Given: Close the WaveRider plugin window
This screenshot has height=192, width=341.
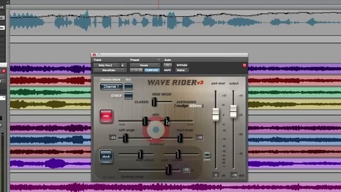Looking at the screenshot, I should [x=94, y=55].
